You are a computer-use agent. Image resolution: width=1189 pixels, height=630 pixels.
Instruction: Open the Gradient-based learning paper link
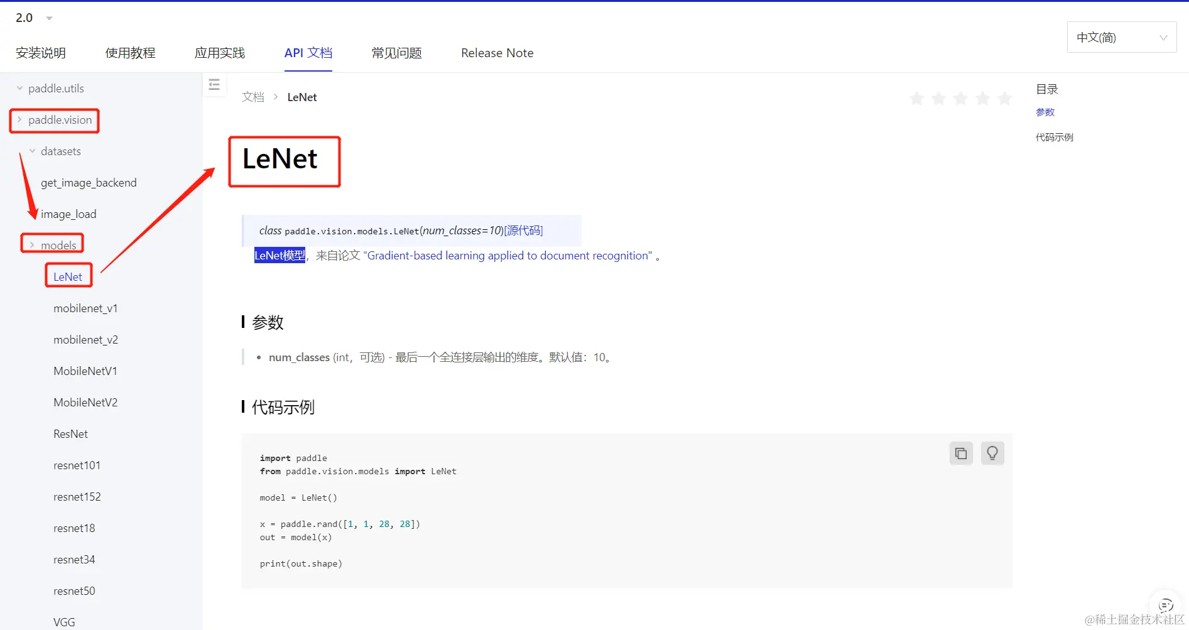click(508, 255)
